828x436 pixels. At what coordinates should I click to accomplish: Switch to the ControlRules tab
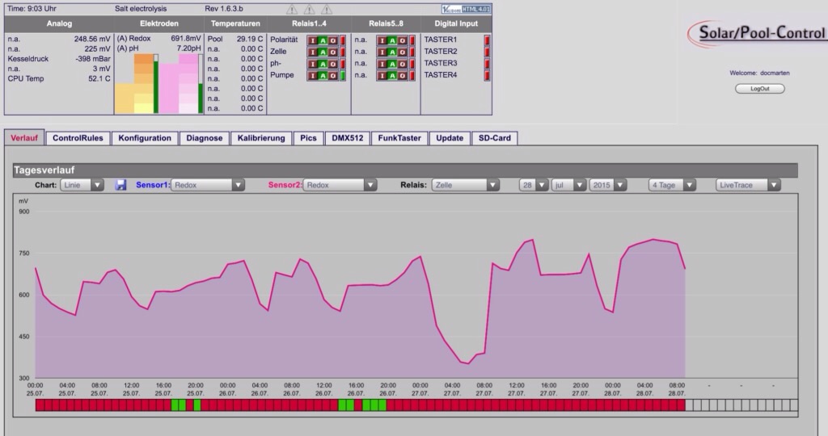coord(78,138)
